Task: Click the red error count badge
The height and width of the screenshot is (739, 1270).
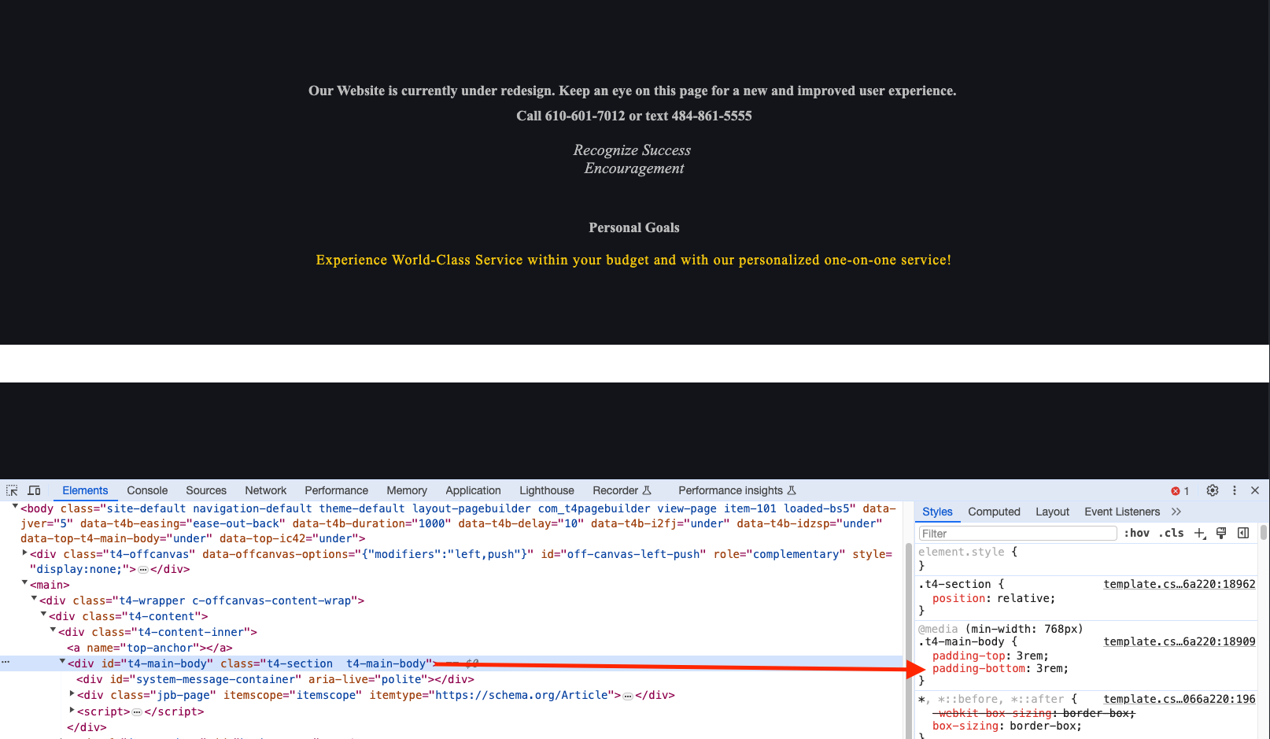Action: click(x=1180, y=491)
